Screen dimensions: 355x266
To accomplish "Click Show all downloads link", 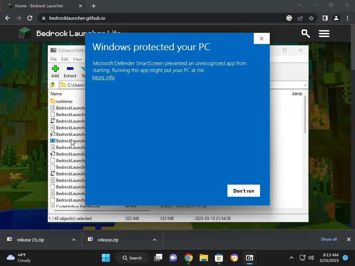I will (x=329, y=239).
